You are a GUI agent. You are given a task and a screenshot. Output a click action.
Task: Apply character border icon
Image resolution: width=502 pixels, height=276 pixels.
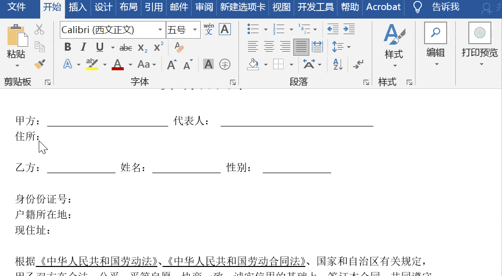coord(225,30)
